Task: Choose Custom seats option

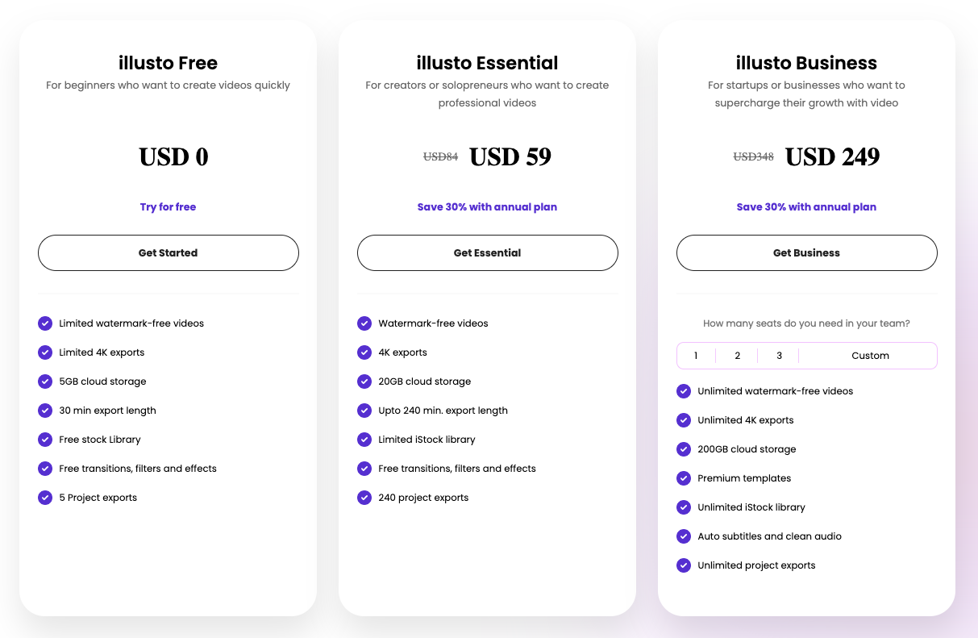Action: 870,356
